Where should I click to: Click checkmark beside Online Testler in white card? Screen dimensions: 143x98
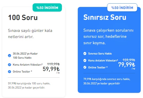click(9, 72)
